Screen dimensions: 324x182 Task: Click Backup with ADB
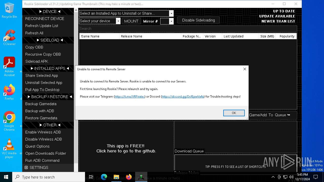[x=48, y=111]
